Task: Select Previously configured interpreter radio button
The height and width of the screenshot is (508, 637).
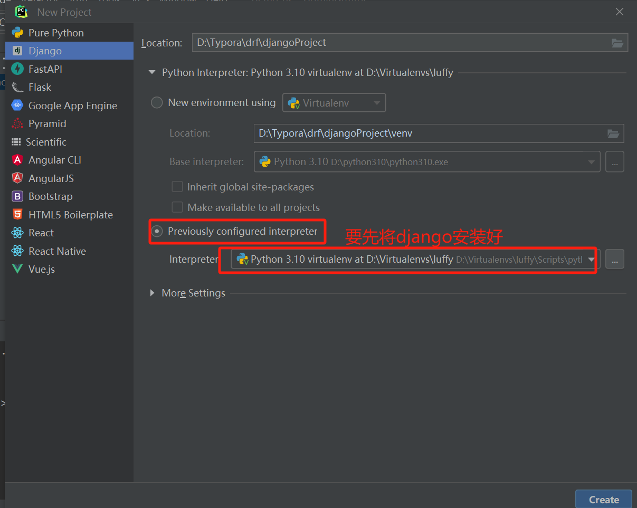Action: tap(157, 232)
